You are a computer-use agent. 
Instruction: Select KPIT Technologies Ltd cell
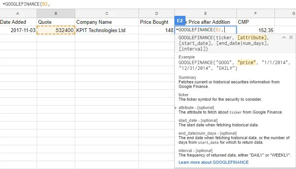107,30
